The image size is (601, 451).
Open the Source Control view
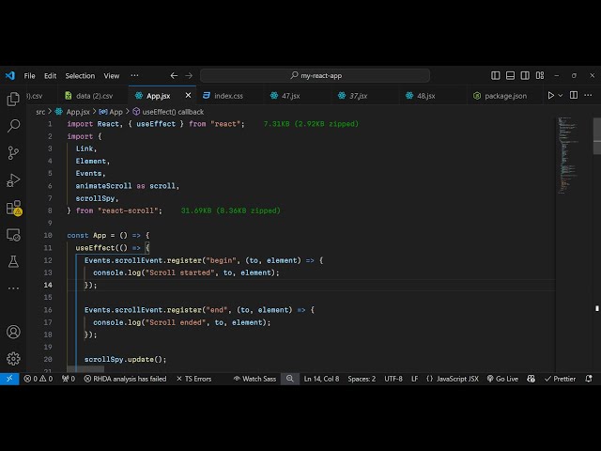[13, 152]
